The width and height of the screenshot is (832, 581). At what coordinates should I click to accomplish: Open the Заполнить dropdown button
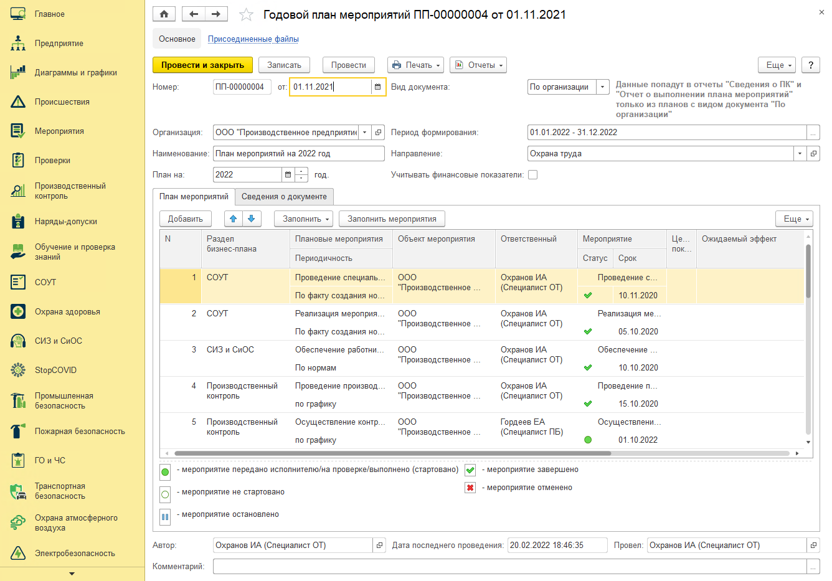click(x=303, y=219)
